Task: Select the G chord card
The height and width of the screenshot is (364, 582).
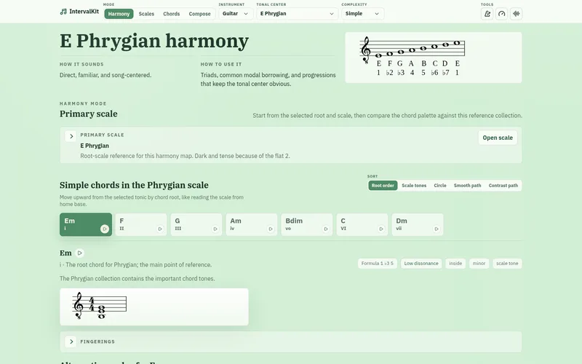Action: [x=196, y=224]
